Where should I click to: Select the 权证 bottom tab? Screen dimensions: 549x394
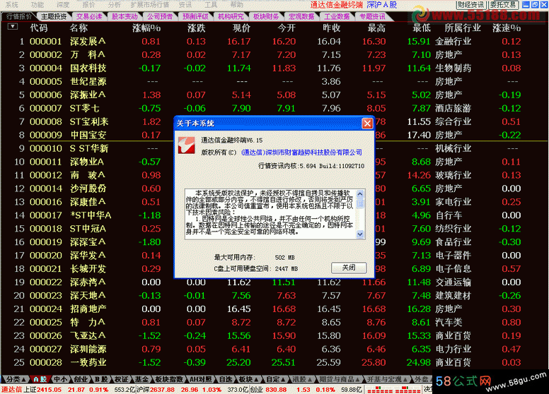coord(122,379)
